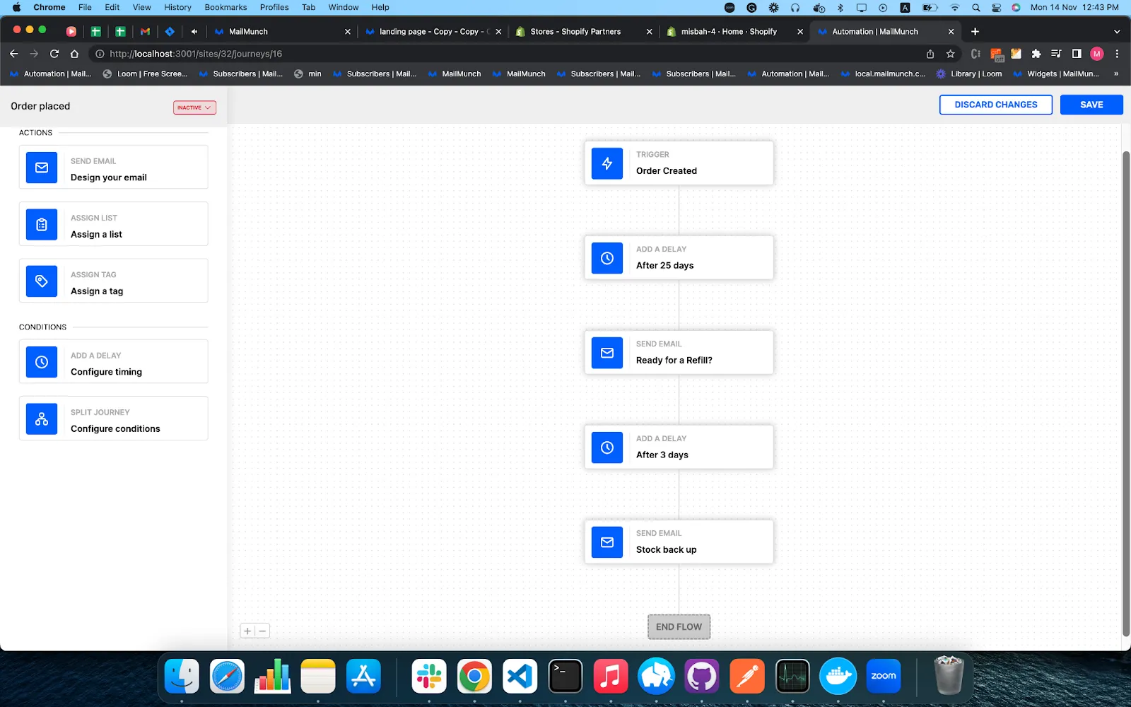Image resolution: width=1131 pixels, height=707 pixels.
Task: Open new browser tab
Action: [x=975, y=31]
